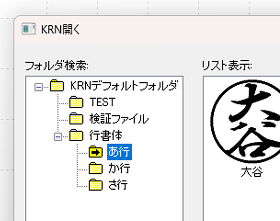Collapse the 行書体 folder node
This screenshot has width=280, height=221.
coord(58,137)
